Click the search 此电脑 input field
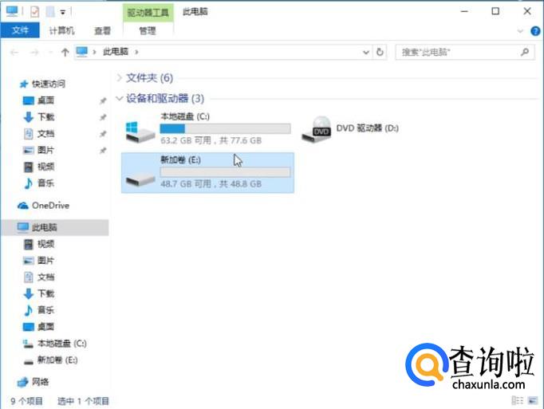This screenshot has width=544, height=409. [x=458, y=53]
